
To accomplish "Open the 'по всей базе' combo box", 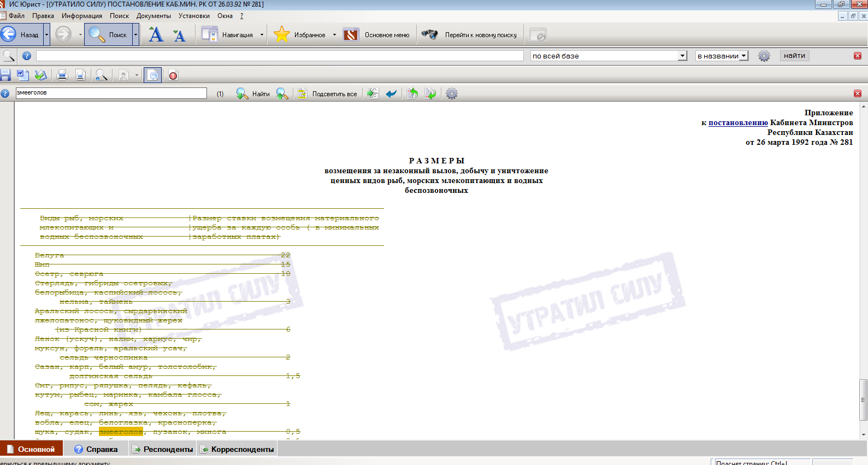I will click(609, 56).
